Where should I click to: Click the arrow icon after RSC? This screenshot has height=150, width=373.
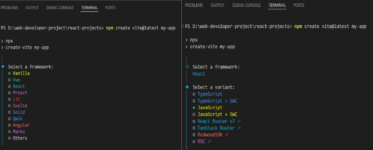209,141
